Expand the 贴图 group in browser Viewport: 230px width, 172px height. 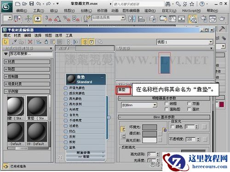coord(27,69)
